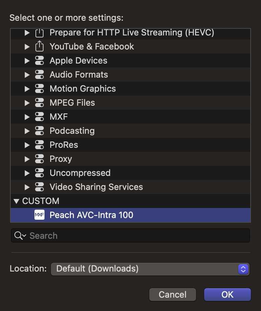The height and width of the screenshot is (311, 261).
Task: Select the MPEG Files row label
Action: tap(72, 103)
